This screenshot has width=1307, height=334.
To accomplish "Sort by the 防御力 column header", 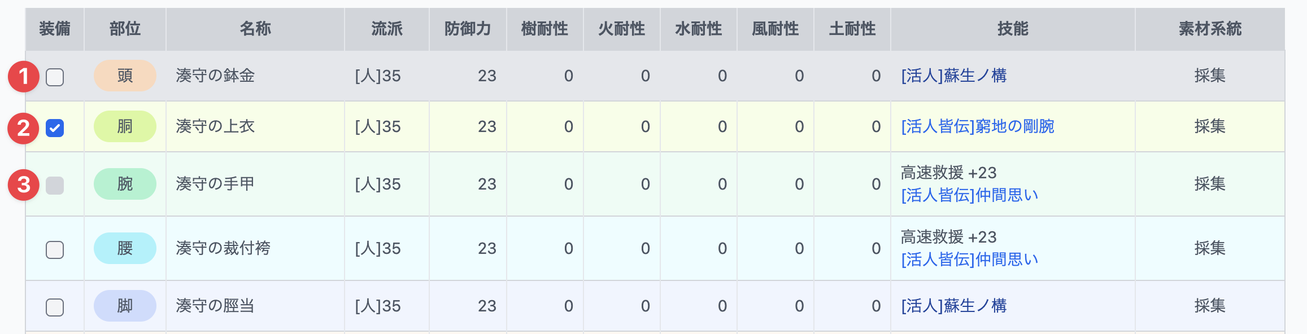I will point(468,28).
